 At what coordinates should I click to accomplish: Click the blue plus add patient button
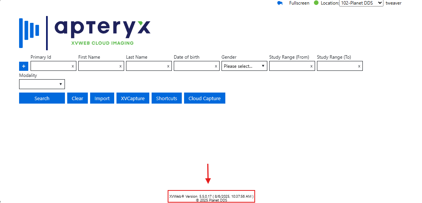point(24,66)
